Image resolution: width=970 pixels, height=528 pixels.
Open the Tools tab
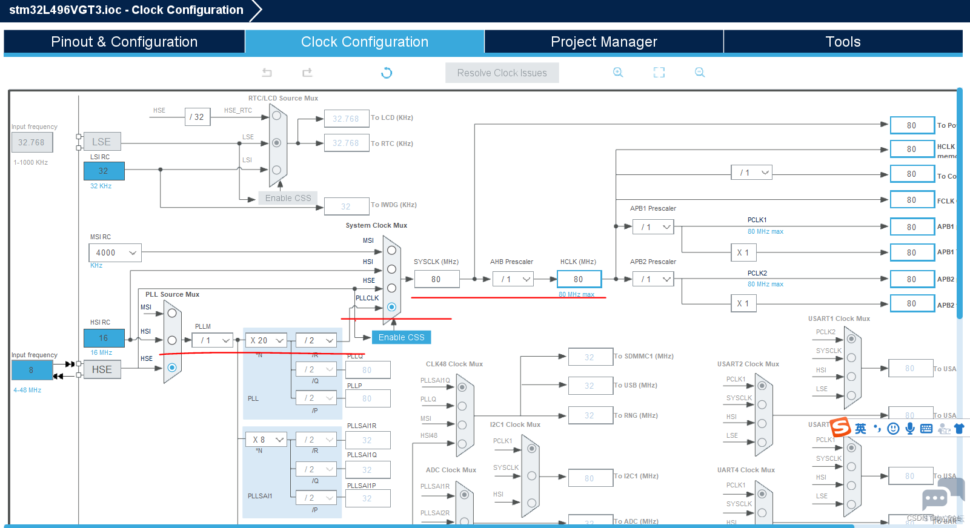(x=843, y=42)
